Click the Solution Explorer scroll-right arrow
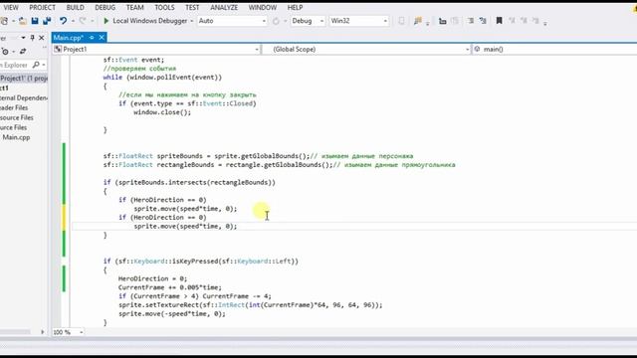 pyautogui.click(x=42, y=332)
